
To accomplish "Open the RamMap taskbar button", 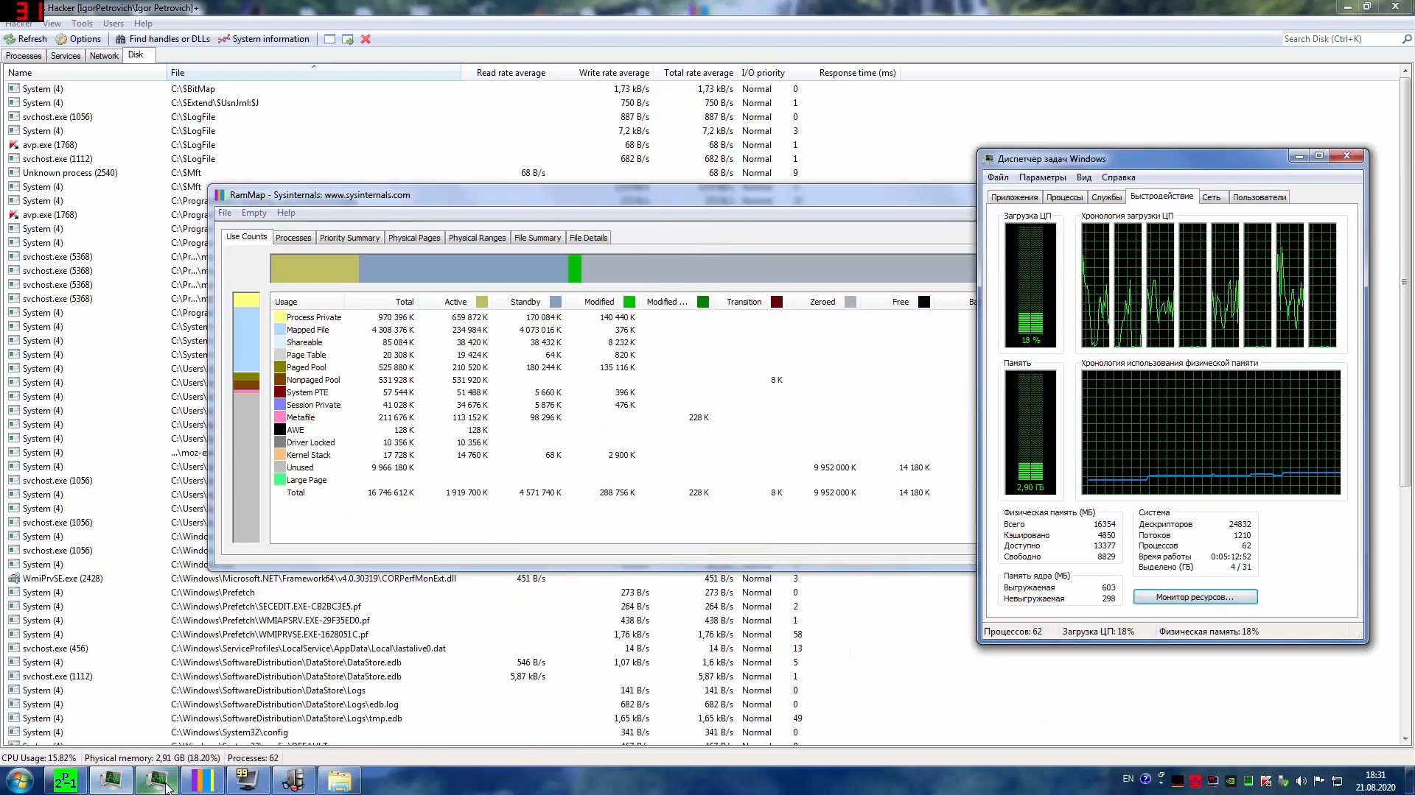I will (x=202, y=780).
